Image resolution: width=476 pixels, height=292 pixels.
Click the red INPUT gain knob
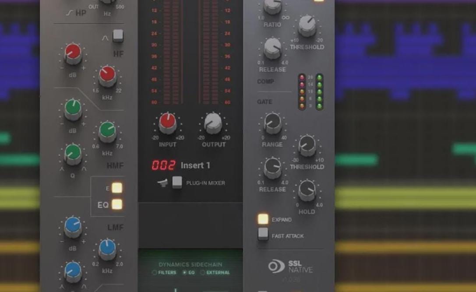coord(168,123)
